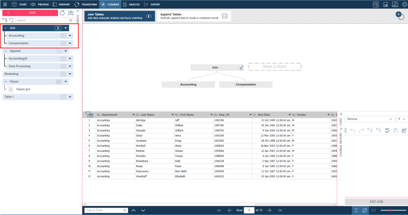Expand all tree nodes in table list
This screenshot has width=408, height=215.
click(x=5, y=20)
